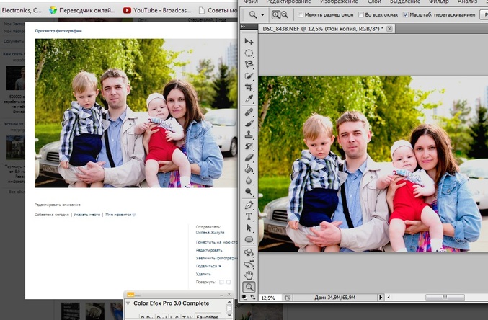Select the Pen tool
Image resolution: width=488 pixels, height=320 pixels.
point(249,205)
